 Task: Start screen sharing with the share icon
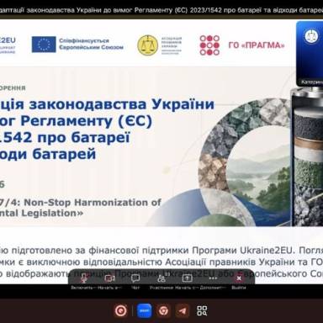[x=187, y=278]
